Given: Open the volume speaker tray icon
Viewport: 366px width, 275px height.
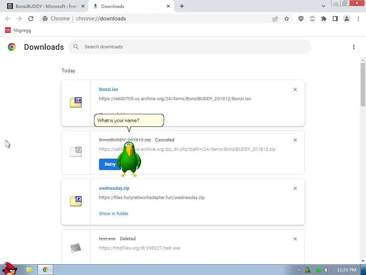Looking at the screenshot, I should 327,270.
